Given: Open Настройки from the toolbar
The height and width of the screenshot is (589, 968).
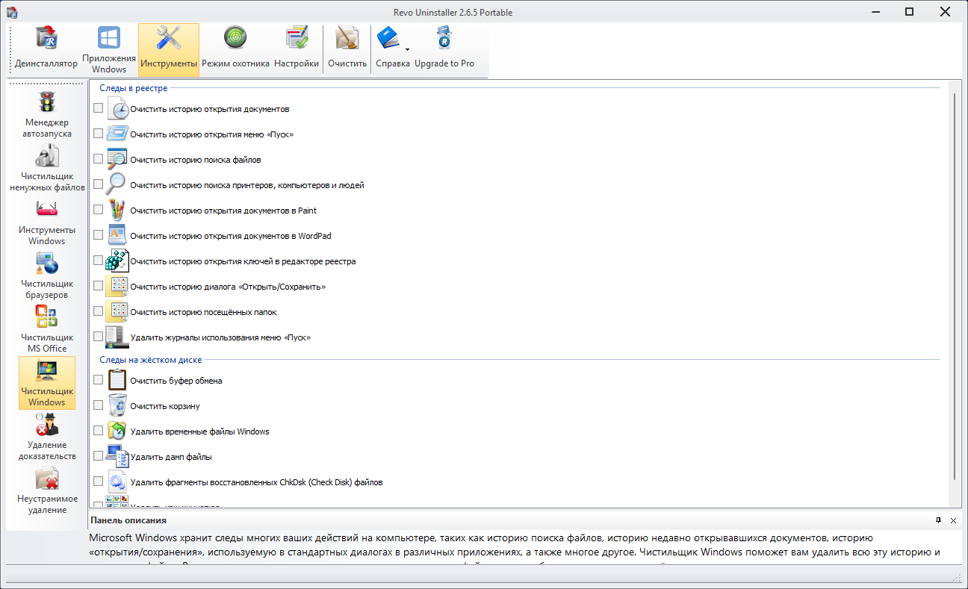Looking at the screenshot, I should tap(297, 49).
